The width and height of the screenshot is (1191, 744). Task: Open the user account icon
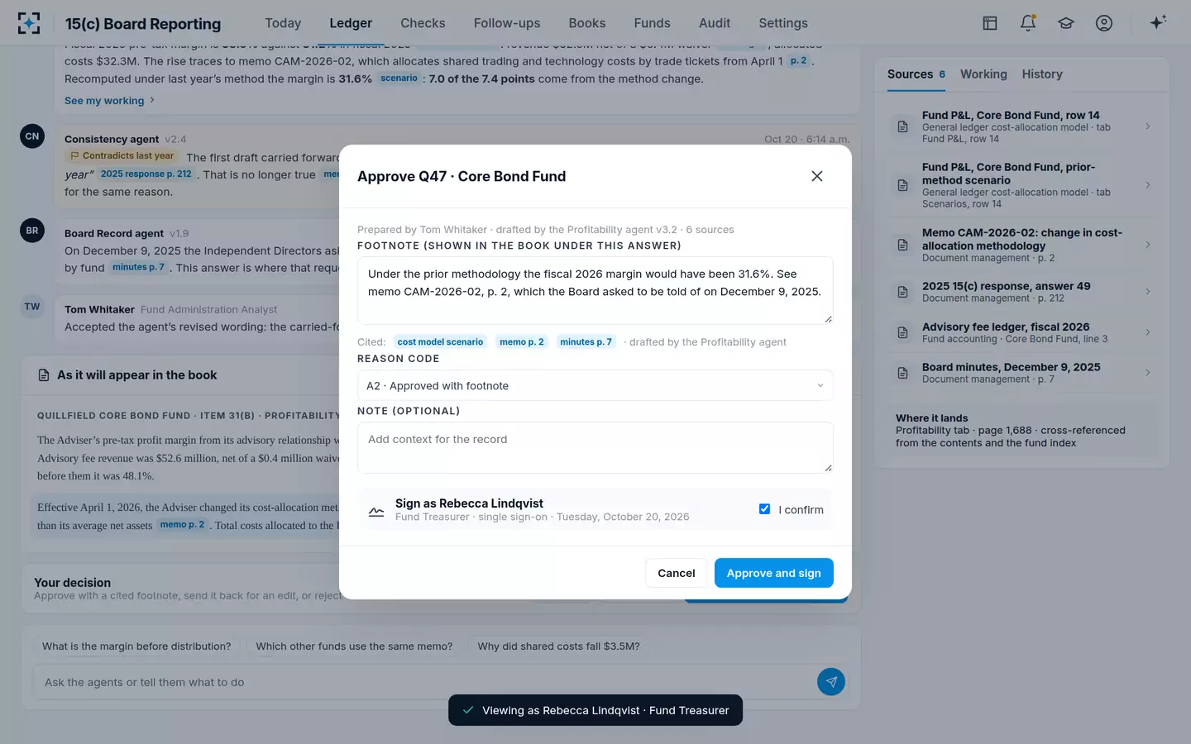point(1104,23)
